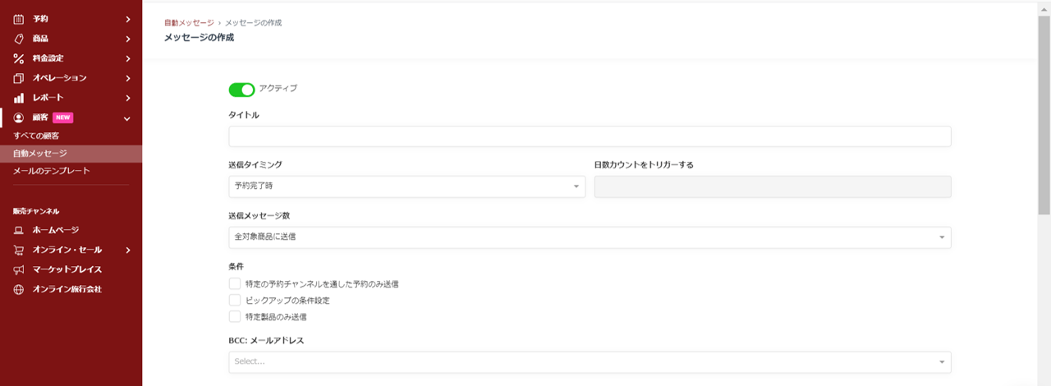Viewport: 1051px width, 386px height.
Task: Click the percent icon beside 料金設定
Action: coord(19,58)
